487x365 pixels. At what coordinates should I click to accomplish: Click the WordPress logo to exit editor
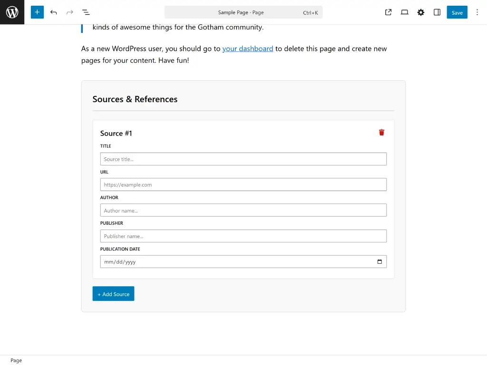click(12, 12)
